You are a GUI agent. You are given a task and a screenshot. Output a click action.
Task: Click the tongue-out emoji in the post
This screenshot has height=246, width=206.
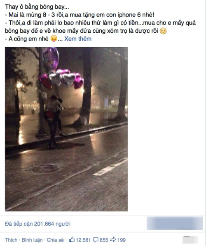(54, 39)
